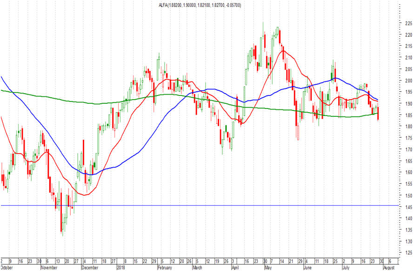Click the 2.00 price axis label
414x271 pixels.
tap(408, 81)
